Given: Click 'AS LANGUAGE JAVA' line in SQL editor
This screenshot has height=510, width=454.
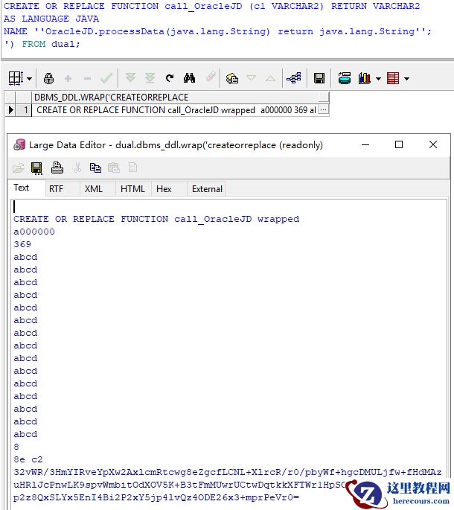Looking at the screenshot, I should point(51,19).
